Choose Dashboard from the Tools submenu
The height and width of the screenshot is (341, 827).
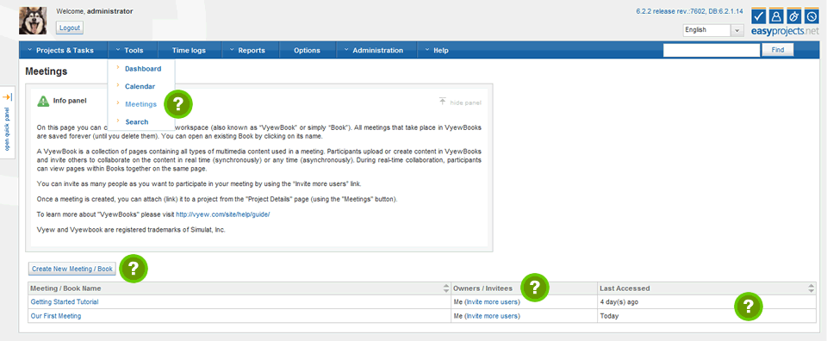[x=143, y=69]
